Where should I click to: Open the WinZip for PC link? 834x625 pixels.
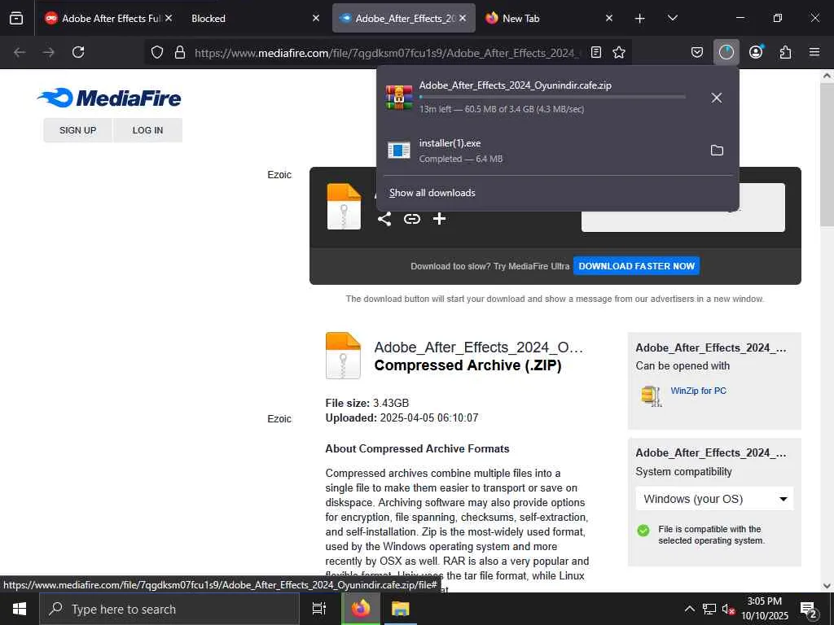point(698,391)
